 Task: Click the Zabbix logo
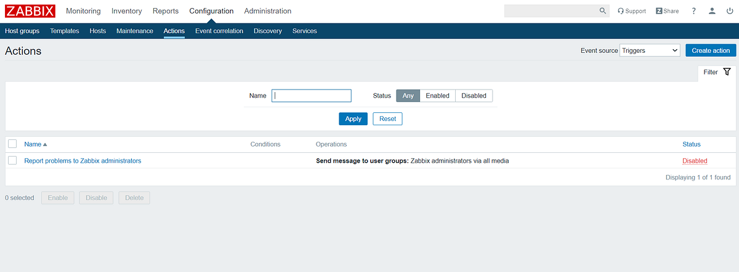(30, 11)
